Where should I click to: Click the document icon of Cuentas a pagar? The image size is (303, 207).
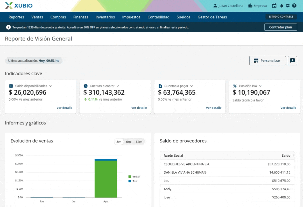(160, 86)
